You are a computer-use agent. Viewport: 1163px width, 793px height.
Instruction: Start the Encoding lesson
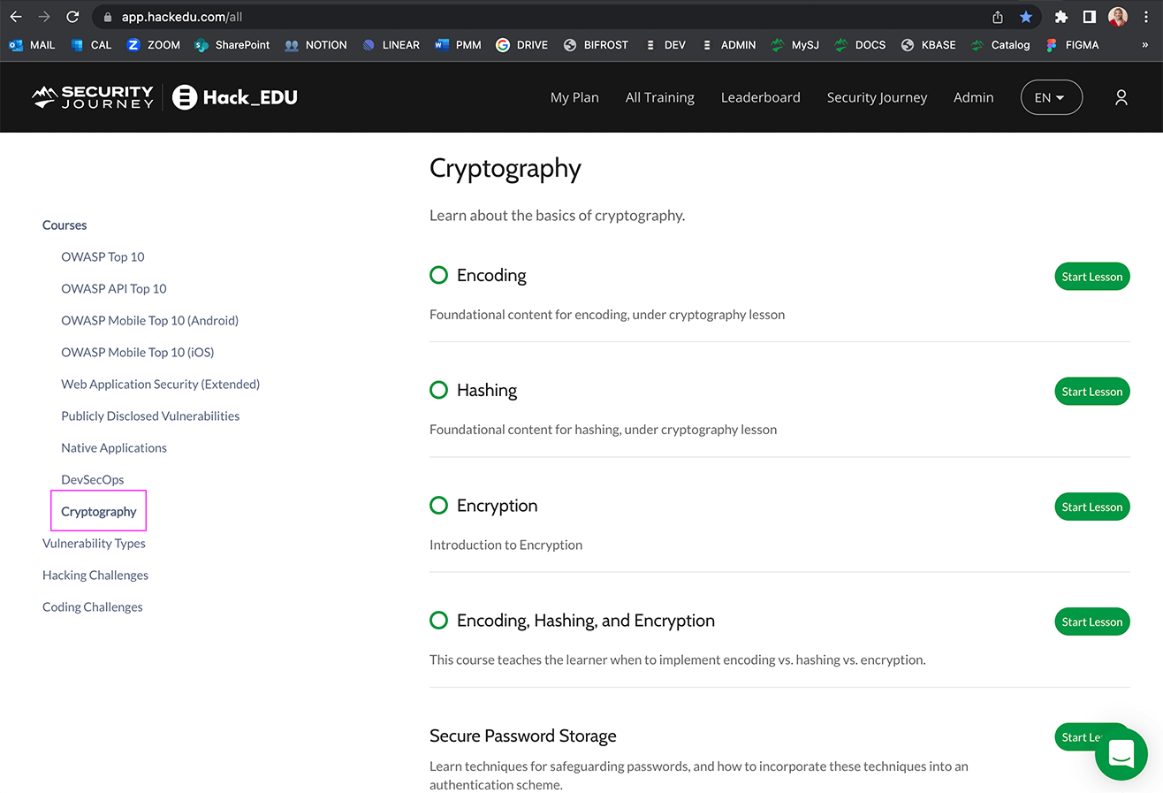pyautogui.click(x=1091, y=277)
